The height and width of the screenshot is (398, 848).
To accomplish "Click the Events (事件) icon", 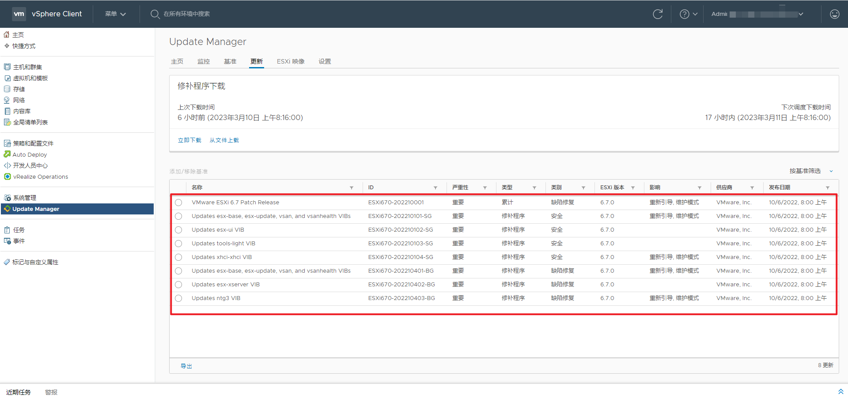I will [7, 241].
